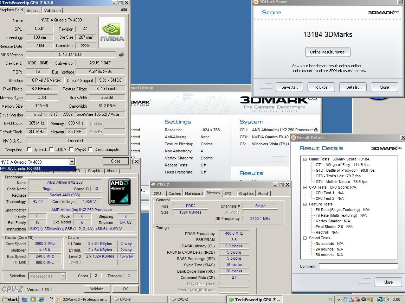Expand quick launch overflow chevron
The image size is (405, 304).
pyautogui.click(x=51, y=299)
